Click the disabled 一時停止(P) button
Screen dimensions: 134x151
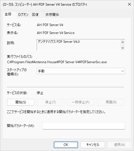81,102
